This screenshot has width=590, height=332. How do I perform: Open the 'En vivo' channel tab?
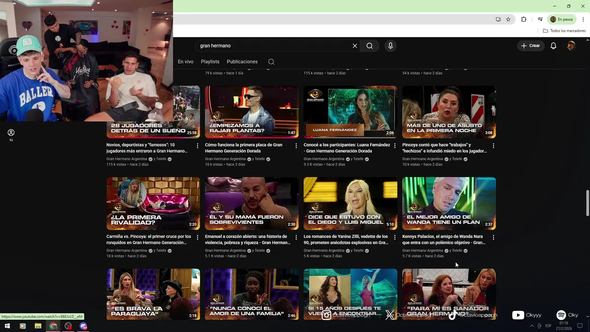click(x=186, y=62)
